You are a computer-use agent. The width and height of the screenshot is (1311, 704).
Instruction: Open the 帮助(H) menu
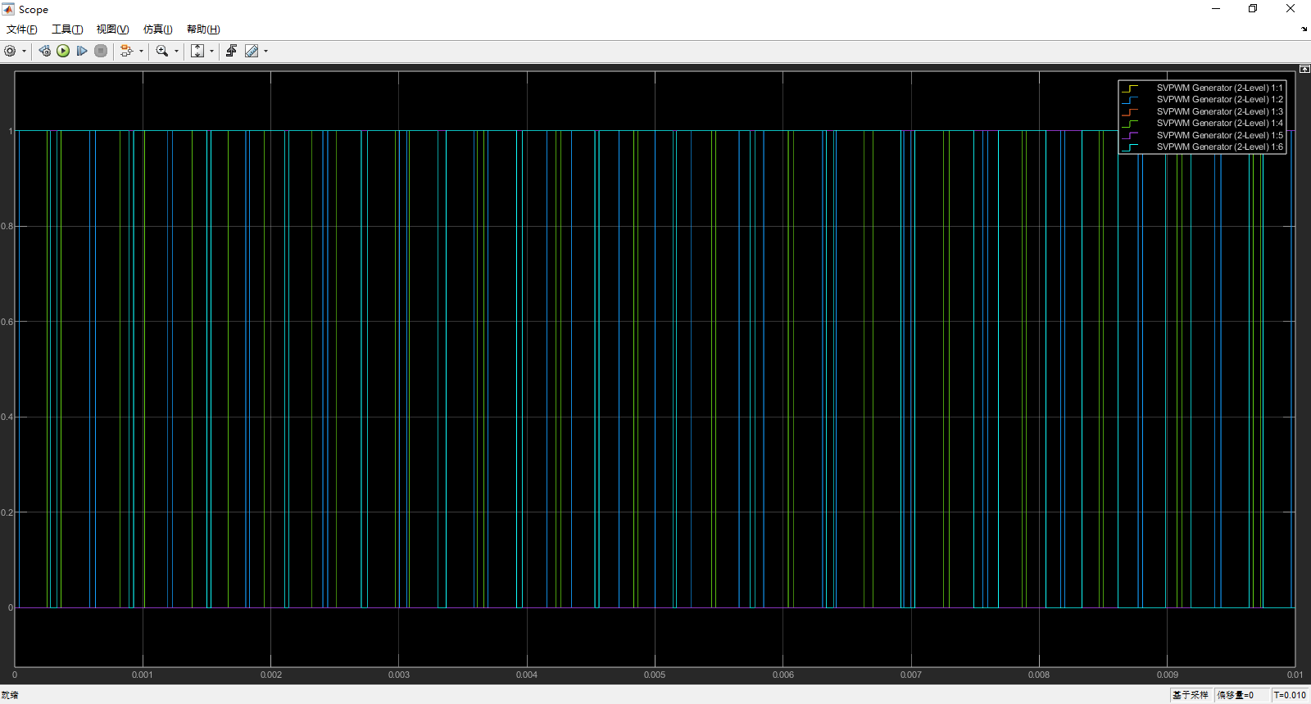pyautogui.click(x=203, y=29)
